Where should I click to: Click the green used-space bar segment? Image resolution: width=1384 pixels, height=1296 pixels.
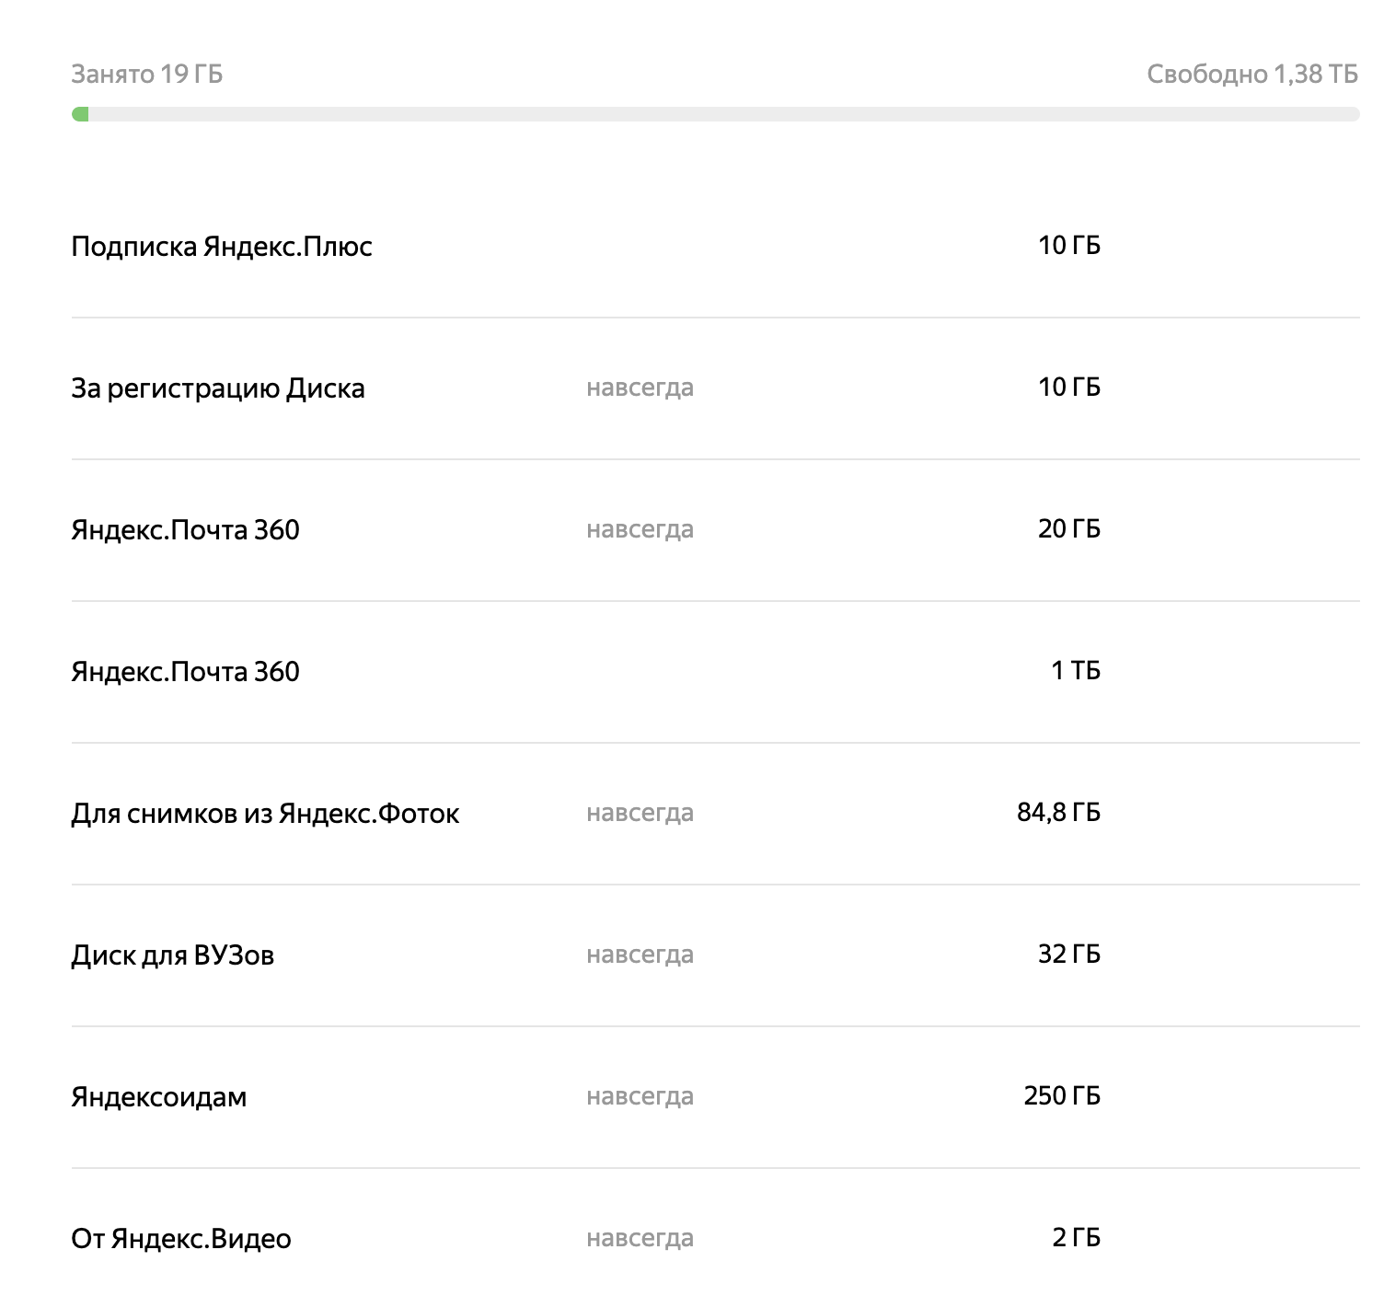[81, 114]
